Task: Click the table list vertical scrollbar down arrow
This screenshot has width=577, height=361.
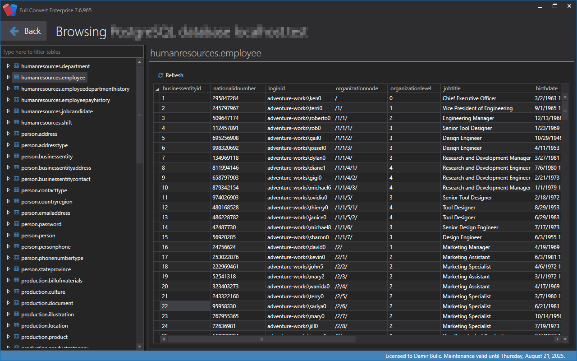Action: click(x=139, y=346)
